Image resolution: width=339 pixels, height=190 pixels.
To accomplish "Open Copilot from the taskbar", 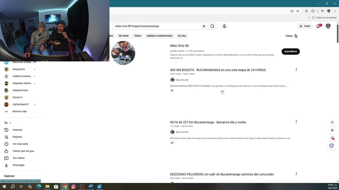I will [x=30, y=187].
